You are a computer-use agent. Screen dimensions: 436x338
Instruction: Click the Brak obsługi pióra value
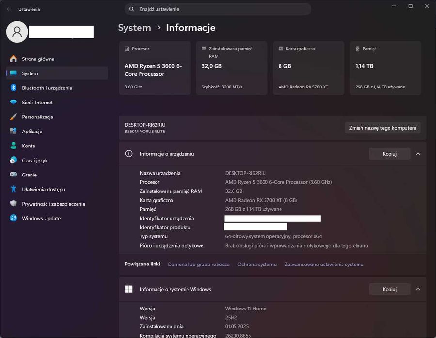(296, 245)
